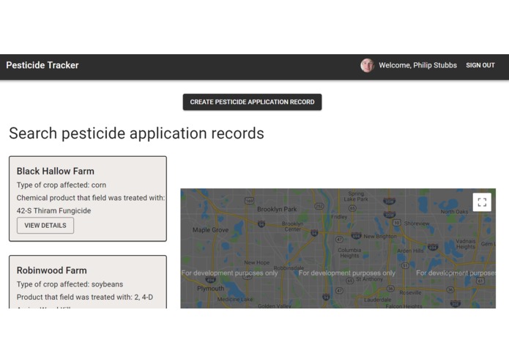
Task: Click Brooklyn Park label on map
Action: (277, 210)
